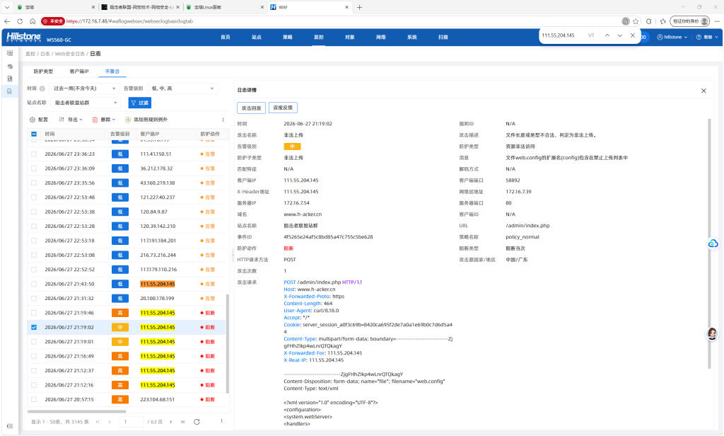Open the three-dot menu beside rule exception
This screenshot has height=436, width=724.
click(223, 120)
